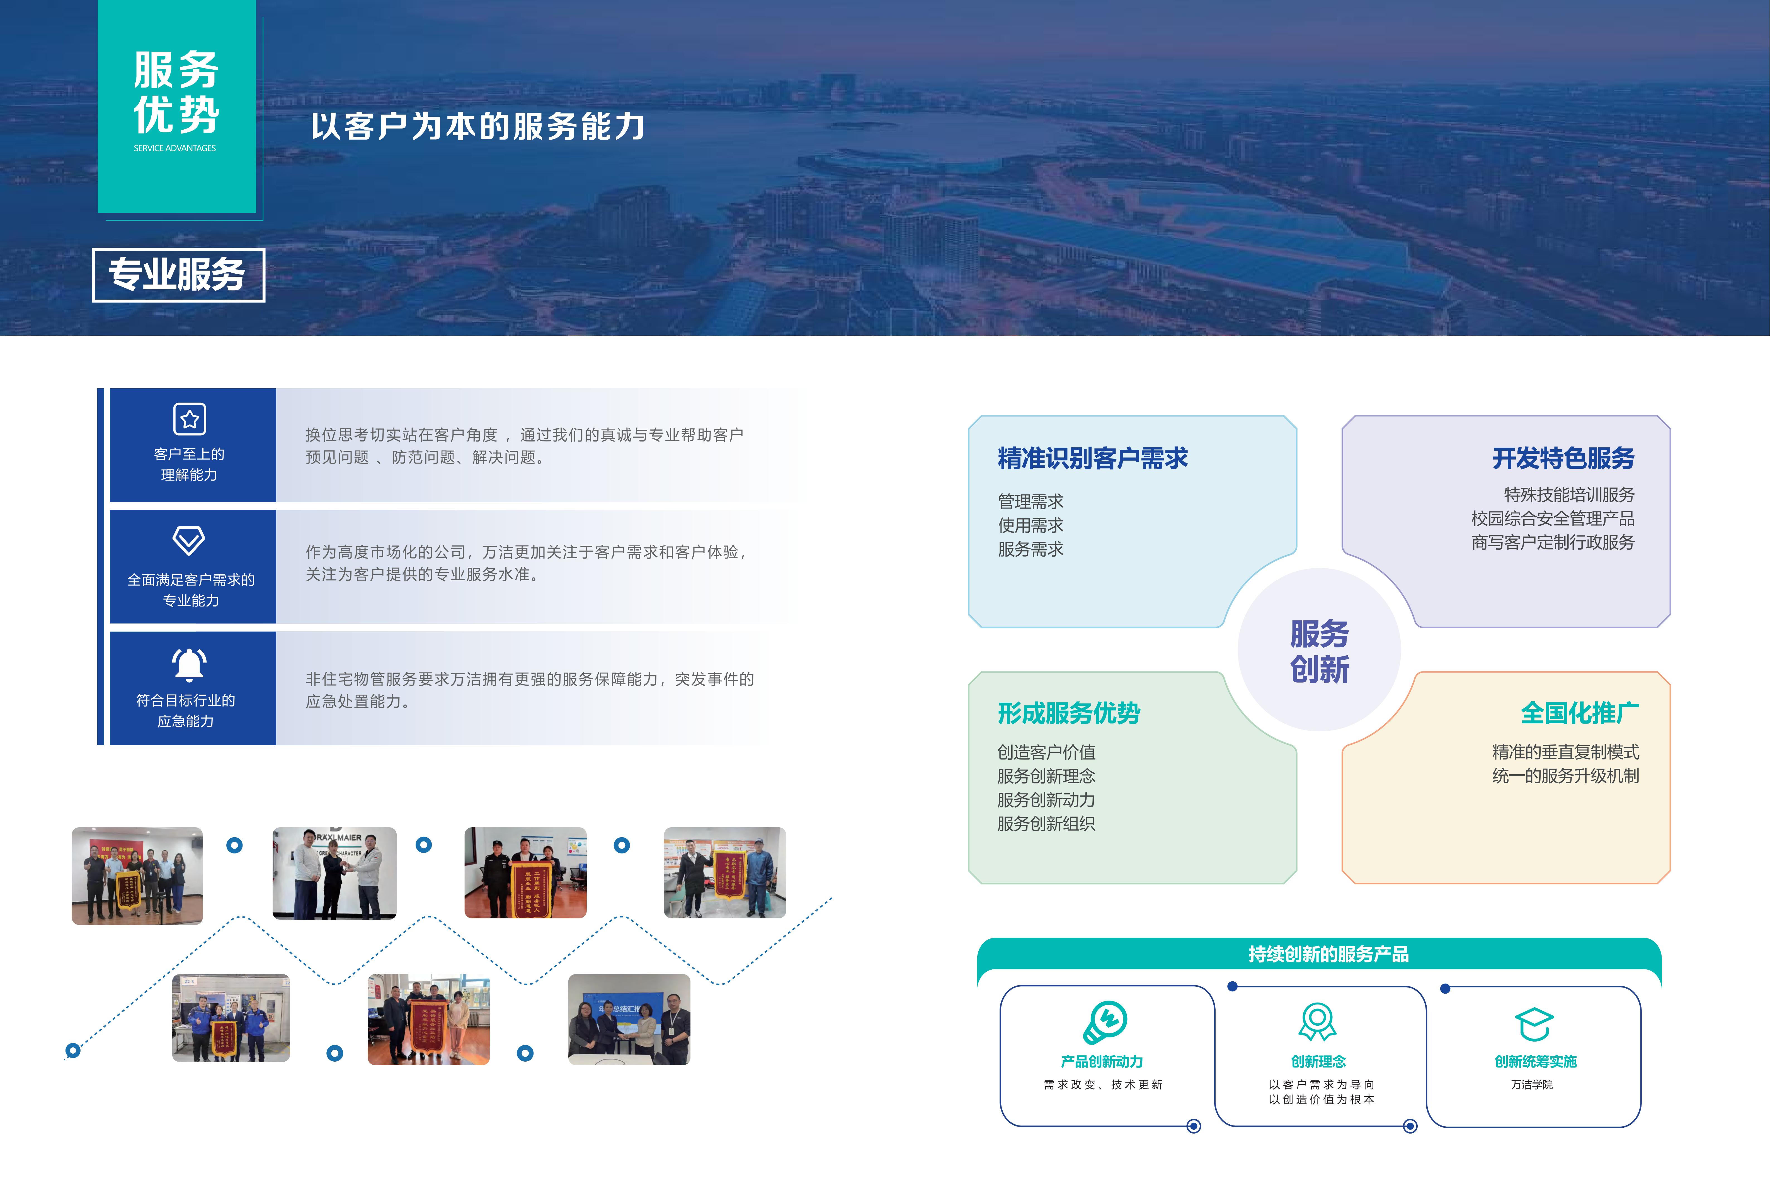
Task: Click the text 特殊技能培训服务
Action: (1569, 495)
